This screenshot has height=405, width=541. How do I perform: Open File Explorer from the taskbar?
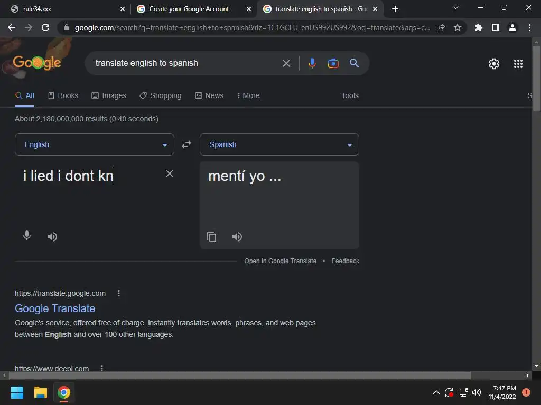(40, 392)
